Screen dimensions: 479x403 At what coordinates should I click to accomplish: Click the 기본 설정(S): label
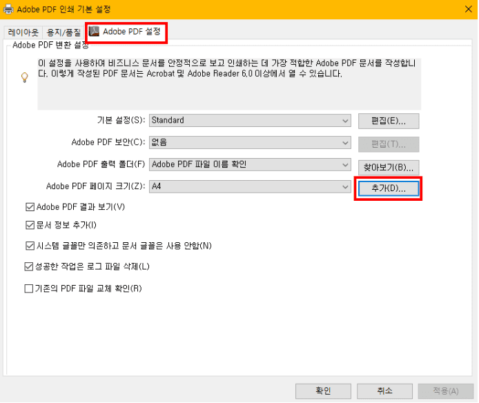click(x=121, y=120)
